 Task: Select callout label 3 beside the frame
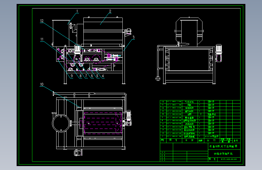pyautogui.click(x=134, y=37)
